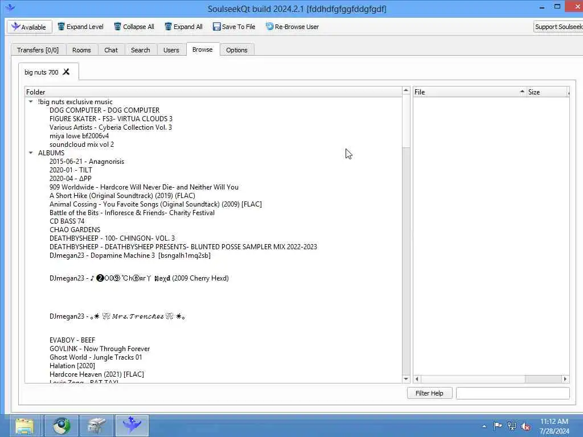Viewport: 583px width, 437px height.
Task: Click the Size column header
Action: pos(548,92)
